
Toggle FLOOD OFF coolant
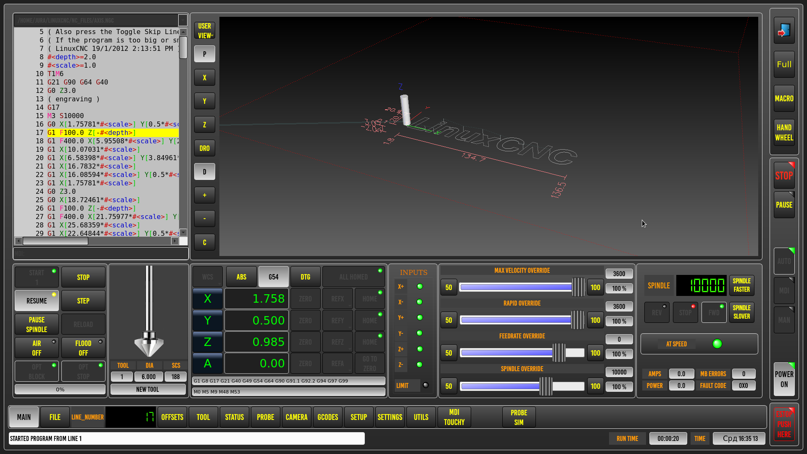pos(83,348)
